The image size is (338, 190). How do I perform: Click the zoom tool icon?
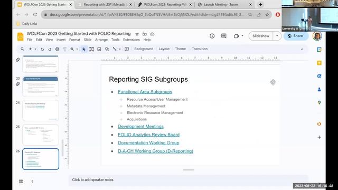click(x=72, y=49)
